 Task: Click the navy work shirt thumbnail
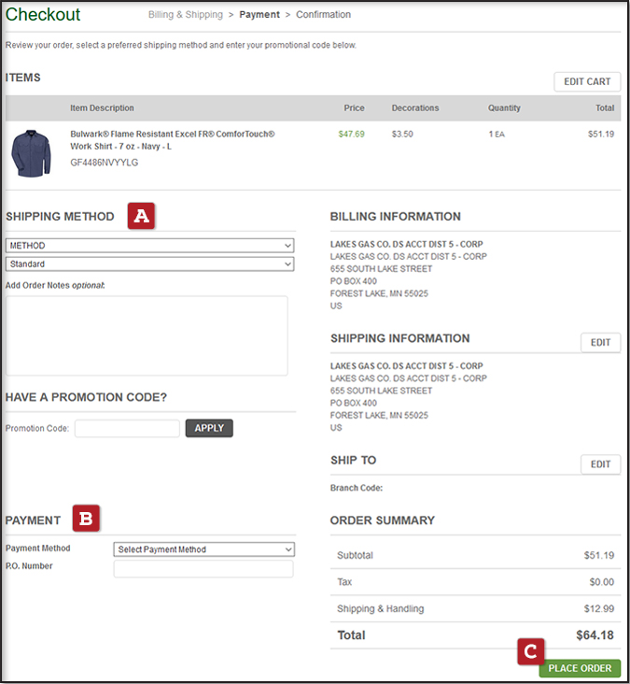click(34, 153)
